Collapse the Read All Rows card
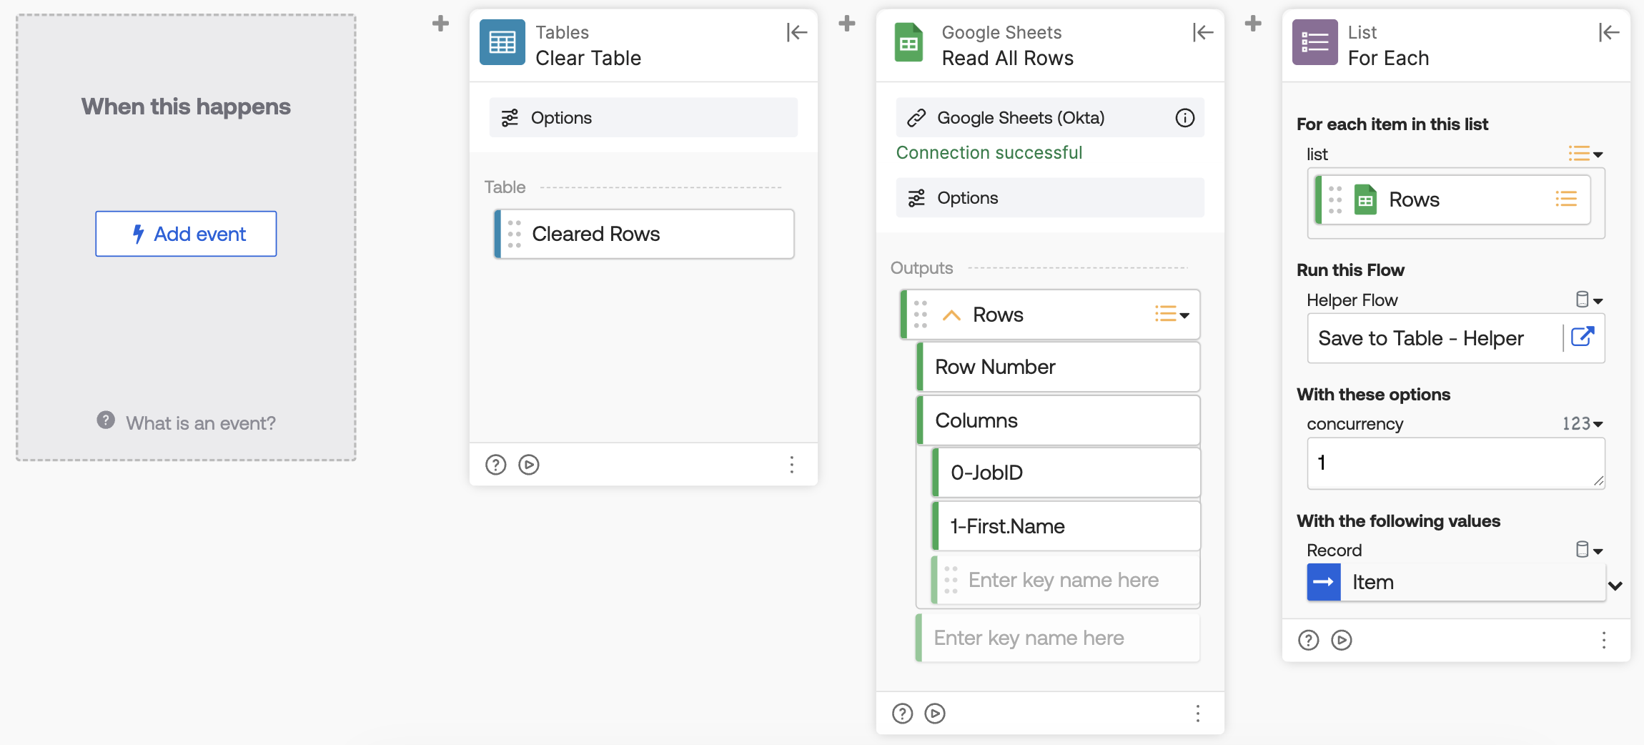 (x=1202, y=32)
